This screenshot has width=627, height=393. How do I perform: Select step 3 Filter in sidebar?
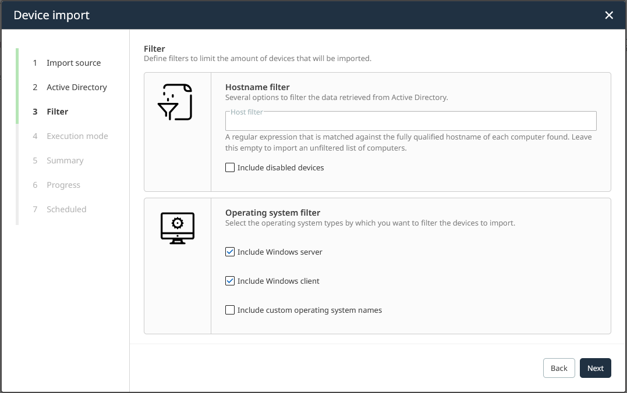click(57, 112)
